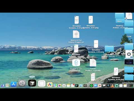The width and height of the screenshot is (134, 101).
Task: Open the Simulator Screens...8.35.png file
Action: (x=116, y=72)
